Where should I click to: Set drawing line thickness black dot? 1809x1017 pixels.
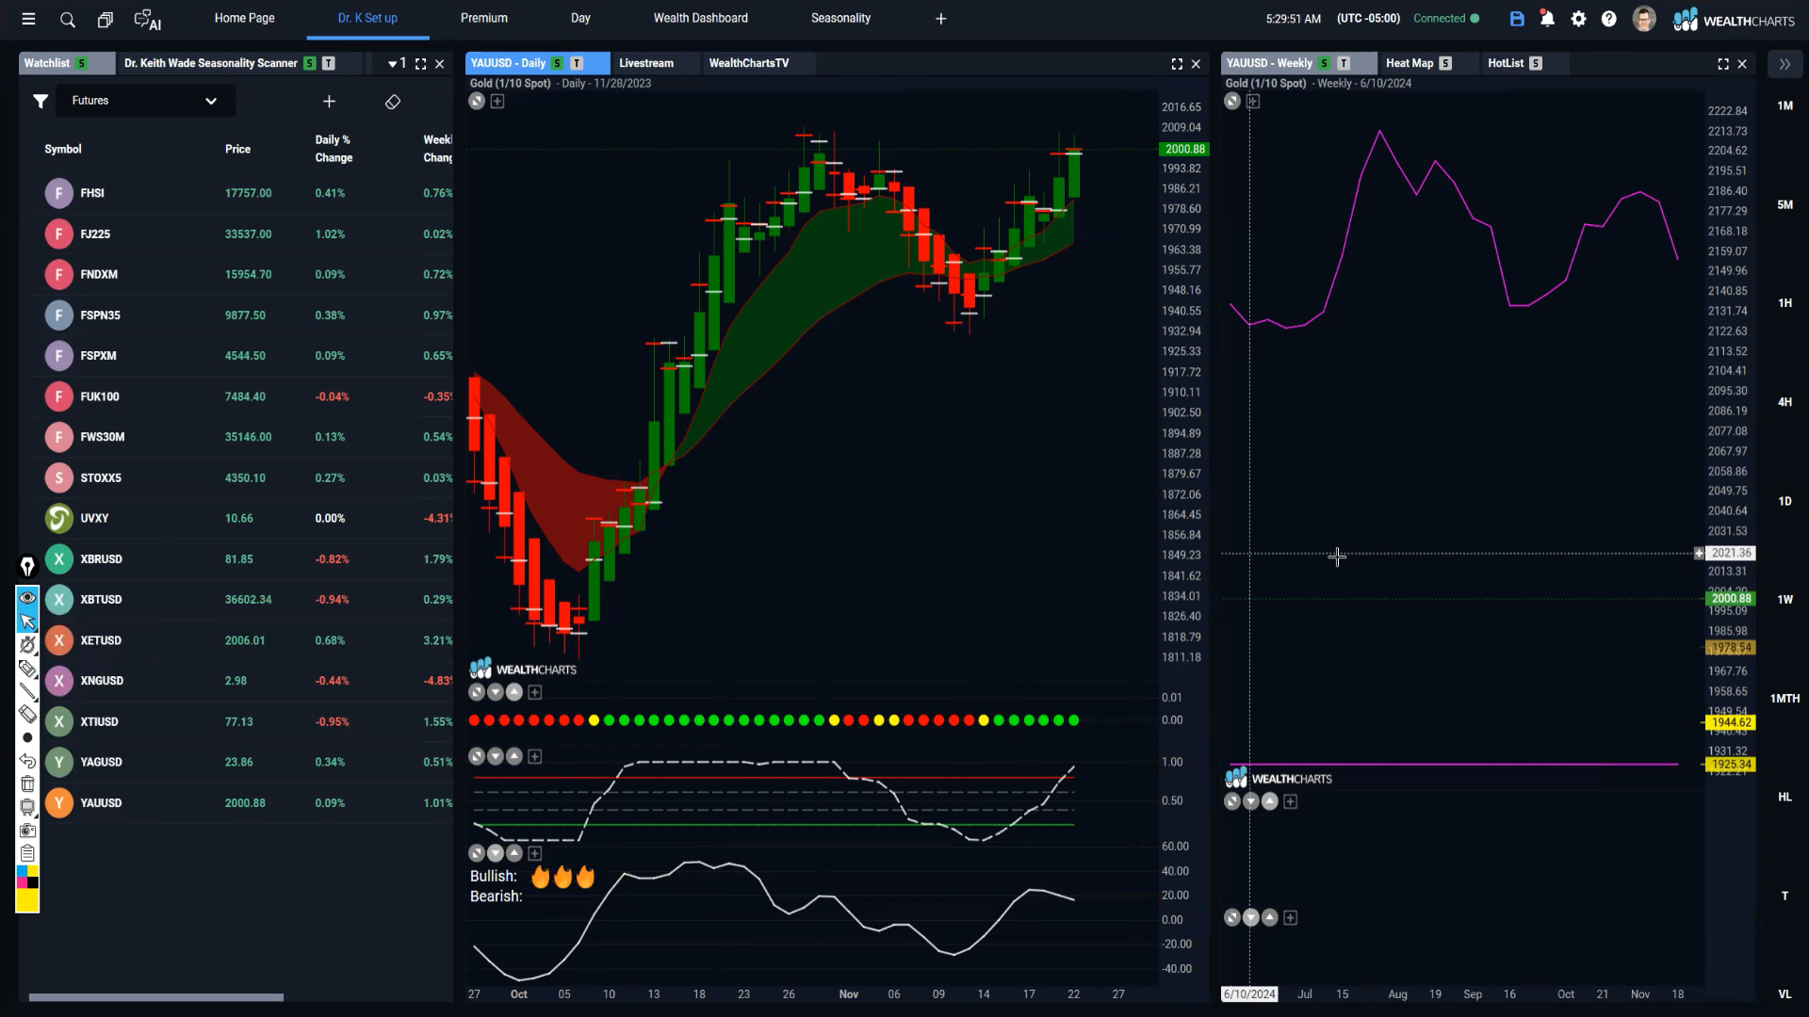pyautogui.click(x=27, y=737)
